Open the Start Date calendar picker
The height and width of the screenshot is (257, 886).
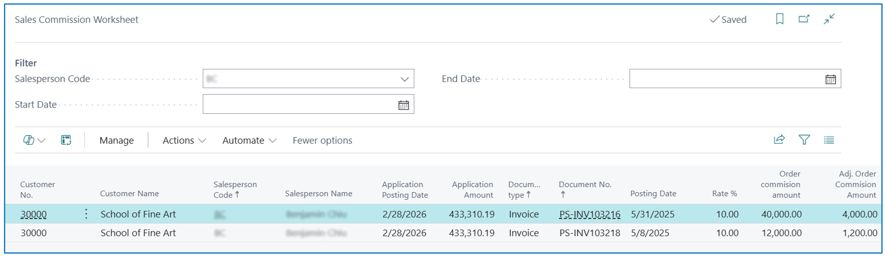[x=403, y=105]
